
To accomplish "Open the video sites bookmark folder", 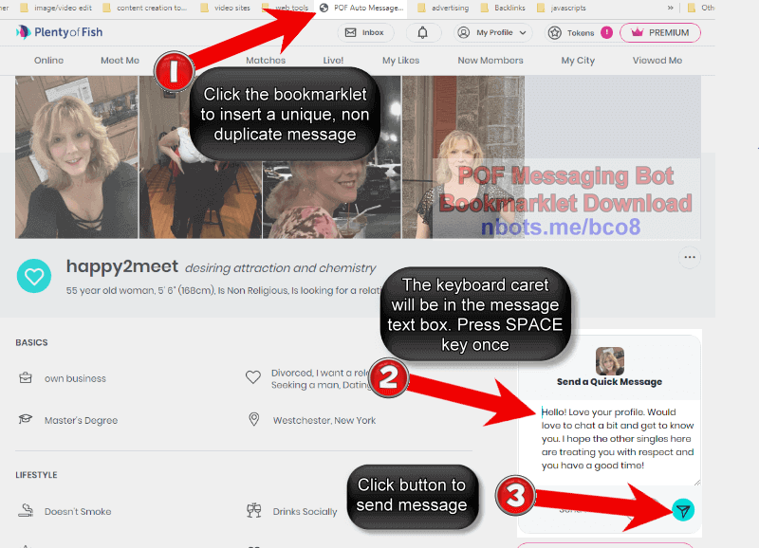I will tap(225, 8).
